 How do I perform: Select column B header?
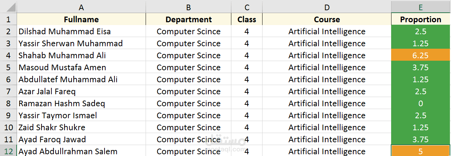[188, 7]
